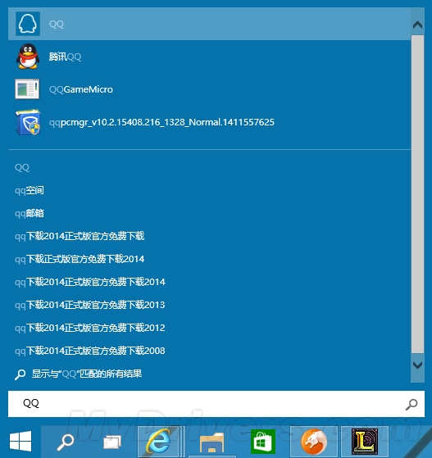Click the 腾讯QQ penguin icon

(28, 57)
